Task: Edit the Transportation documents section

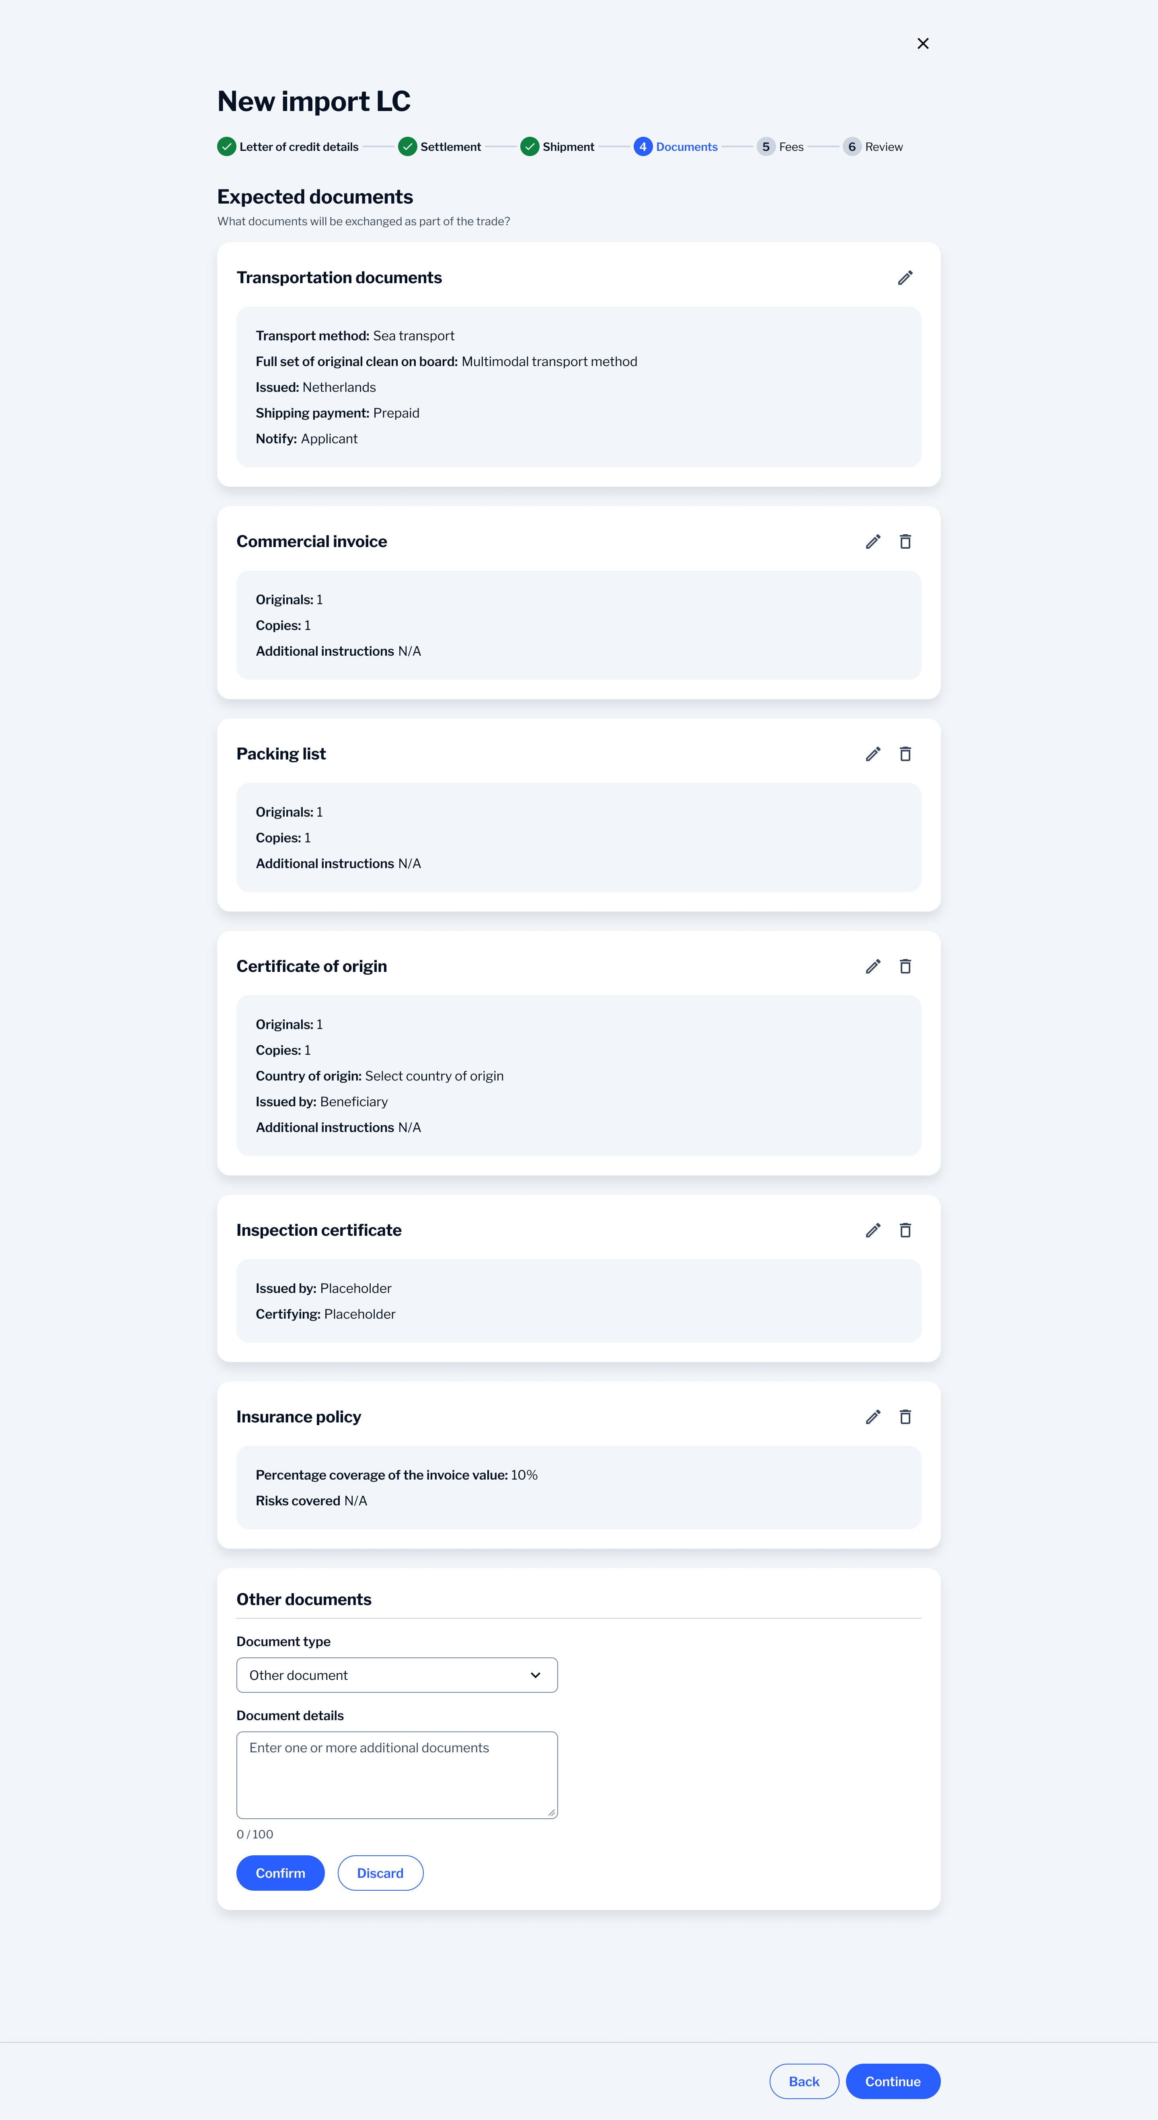Action: [905, 277]
